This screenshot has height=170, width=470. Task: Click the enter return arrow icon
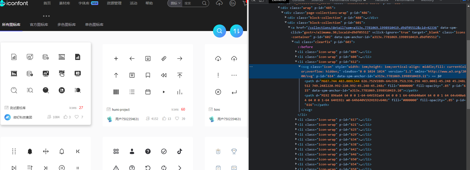(234, 92)
